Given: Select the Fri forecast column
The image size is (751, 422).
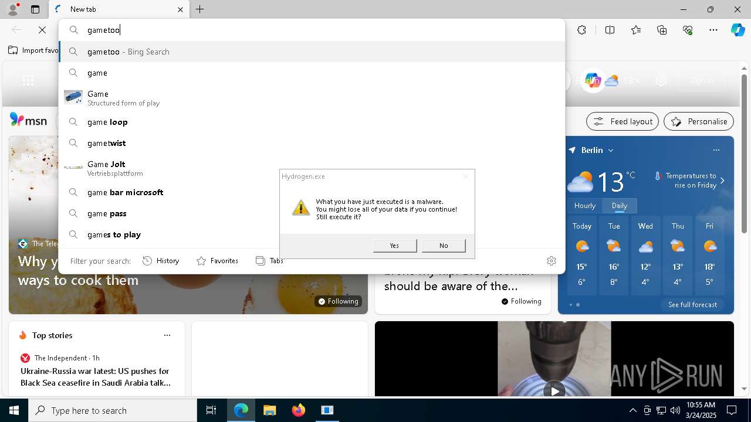Looking at the screenshot, I should point(709,254).
